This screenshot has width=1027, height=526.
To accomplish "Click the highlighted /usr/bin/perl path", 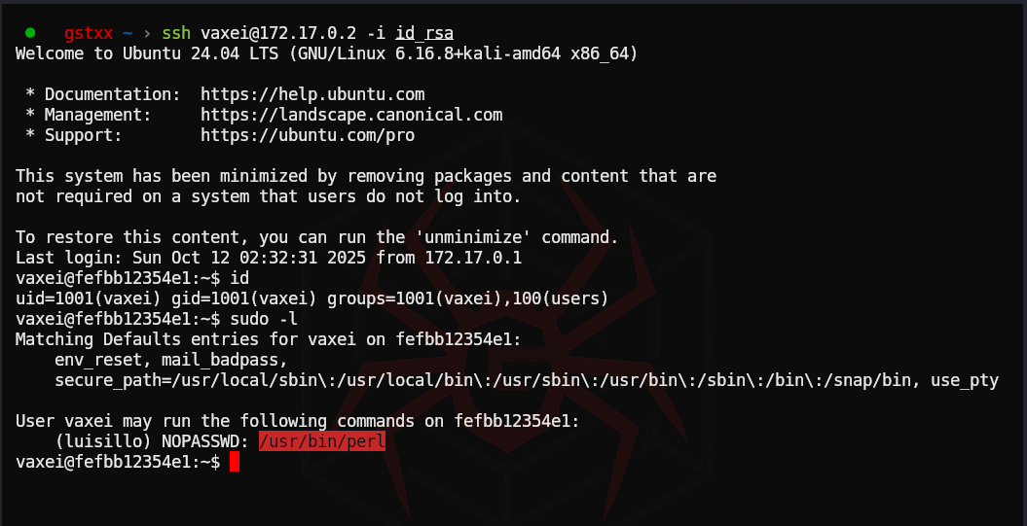I will coord(322,441).
